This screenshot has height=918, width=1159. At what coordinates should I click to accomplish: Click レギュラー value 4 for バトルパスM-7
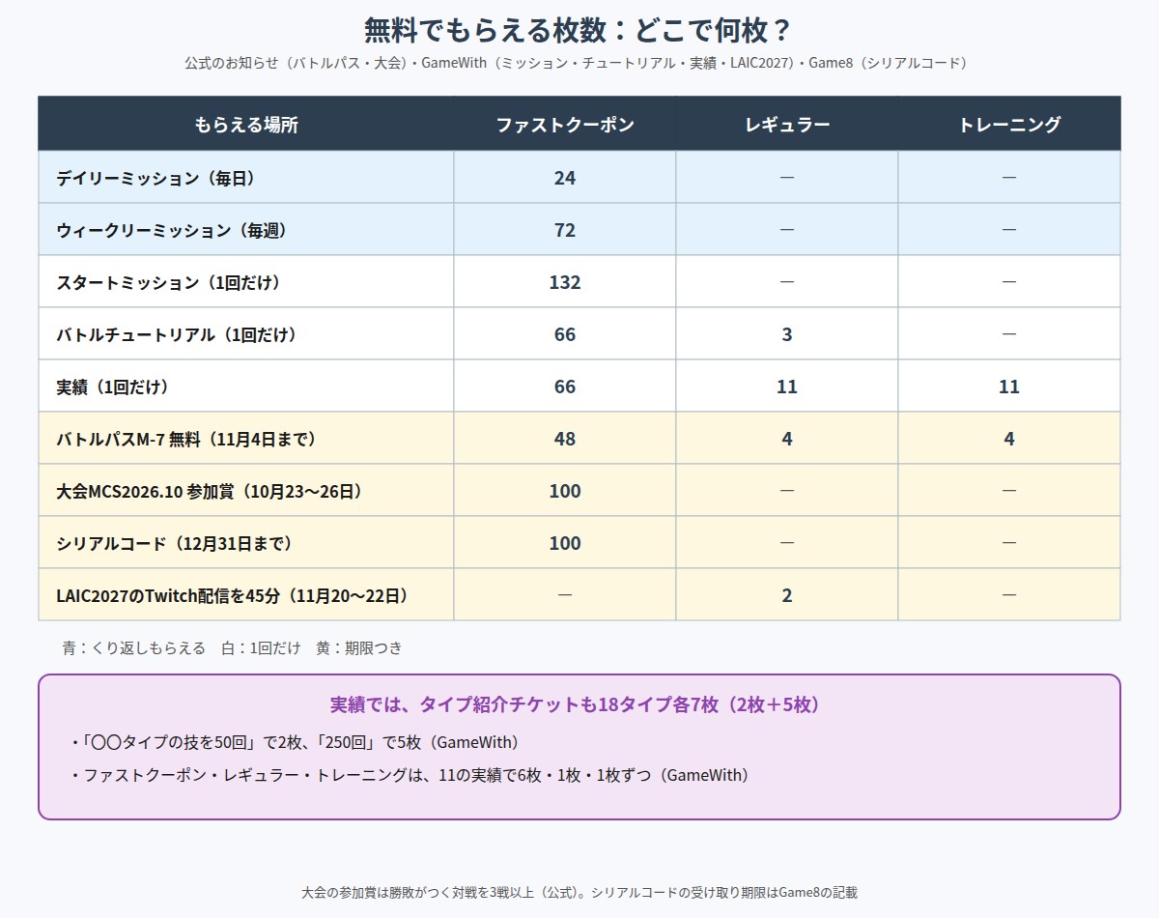[x=787, y=439]
